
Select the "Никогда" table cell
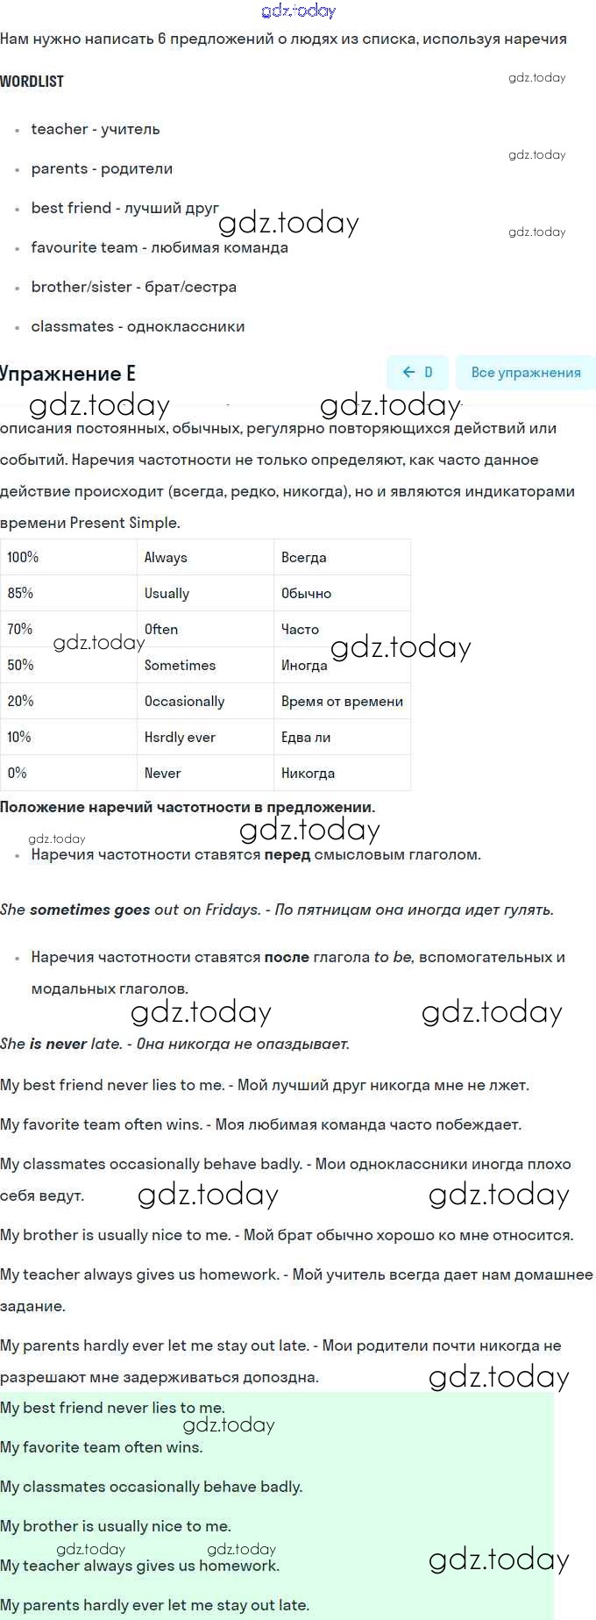pos(308,774)
